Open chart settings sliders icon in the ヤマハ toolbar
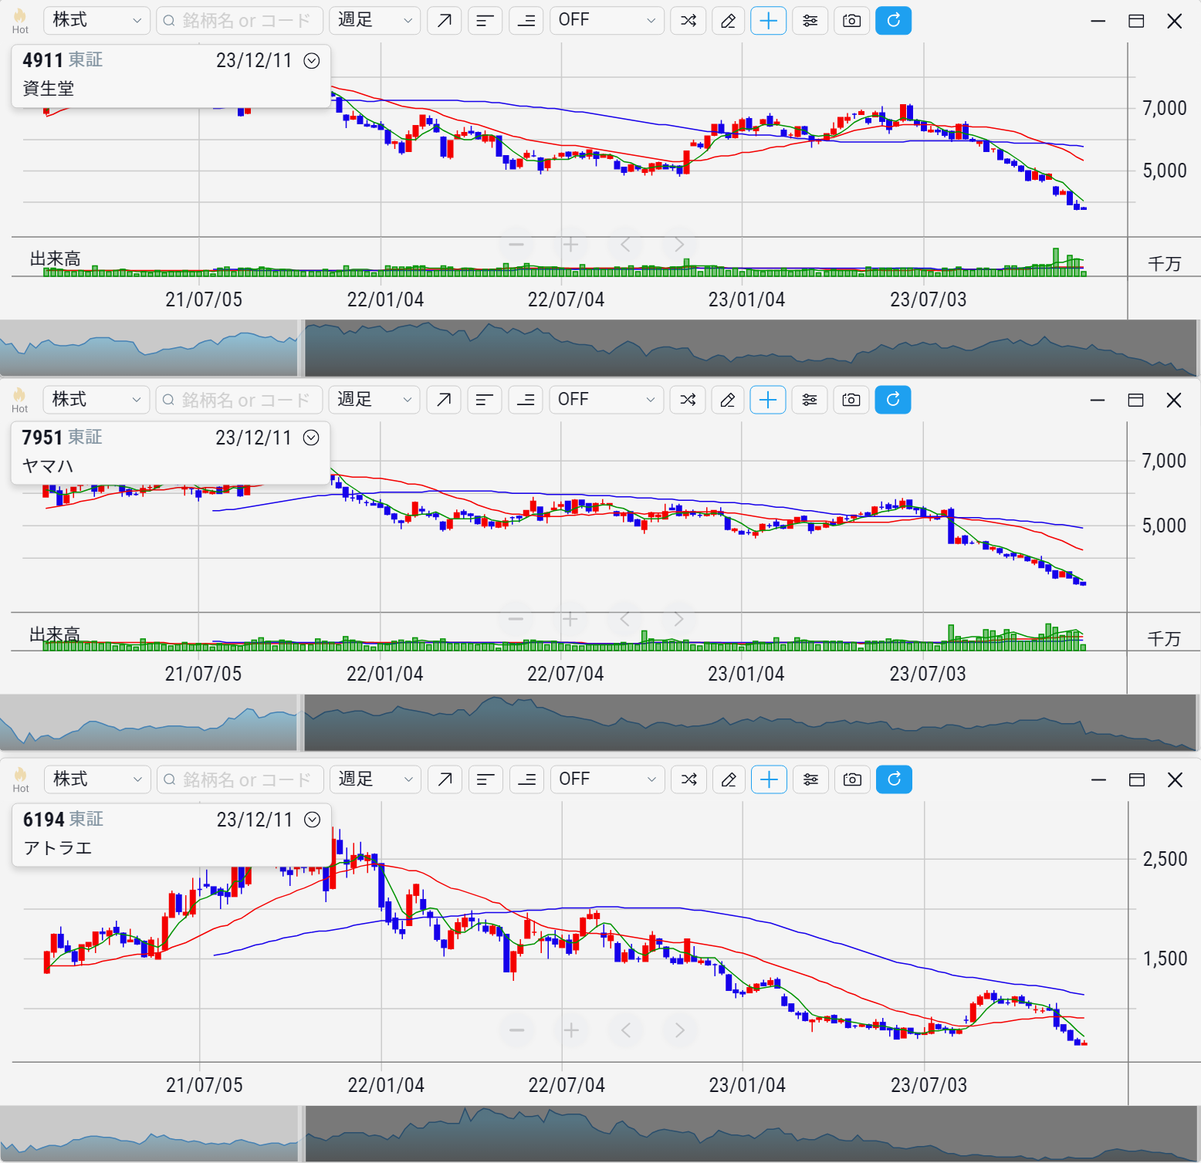This screenshot has width=1201, height=1163. tap(809, 400)
